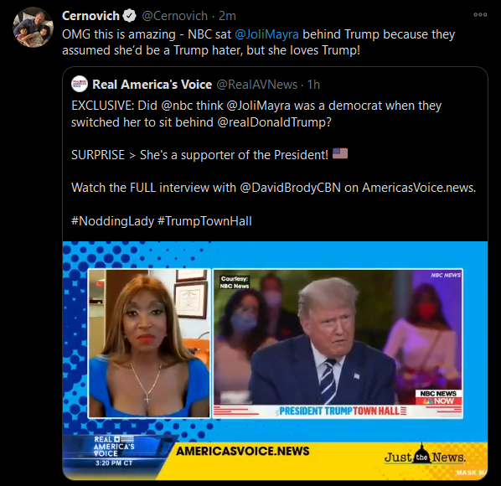This screenshot has width=501, height=486.
Task: Click the @realDonaldTrump mention
Action: click(x=274, y=122)
